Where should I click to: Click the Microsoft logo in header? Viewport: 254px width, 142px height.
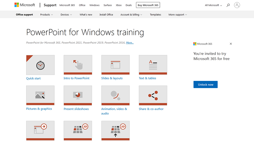[x=25, y=5]
